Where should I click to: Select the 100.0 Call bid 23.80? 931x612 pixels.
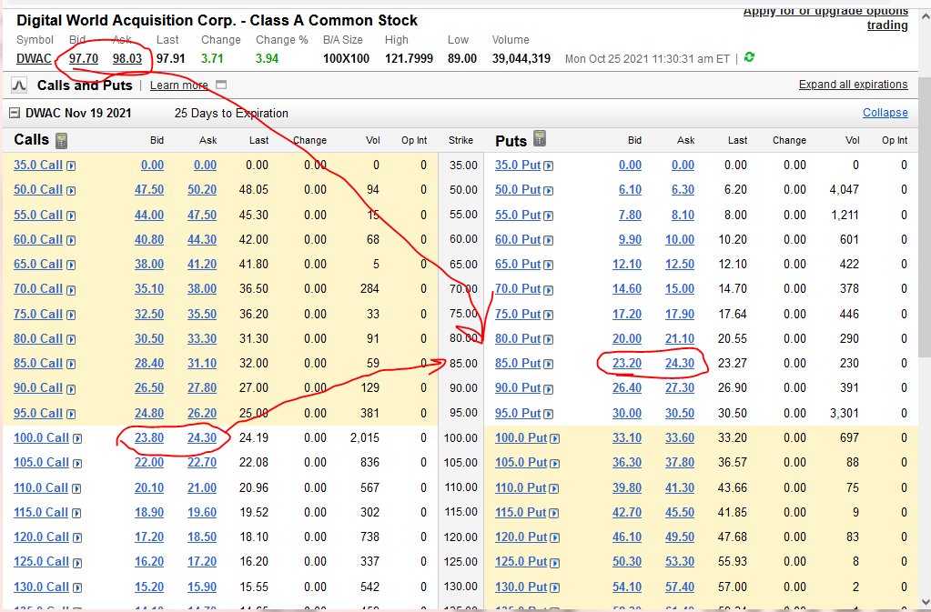(x=149, y=437)
